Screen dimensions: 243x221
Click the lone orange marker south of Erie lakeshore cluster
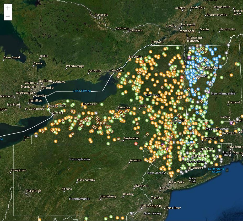click(56, 141)
